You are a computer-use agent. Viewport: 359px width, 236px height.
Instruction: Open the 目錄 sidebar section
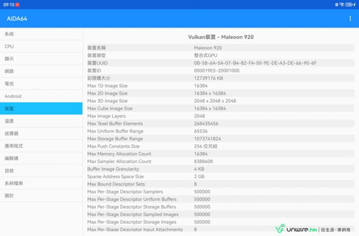(x=41, y=171)
